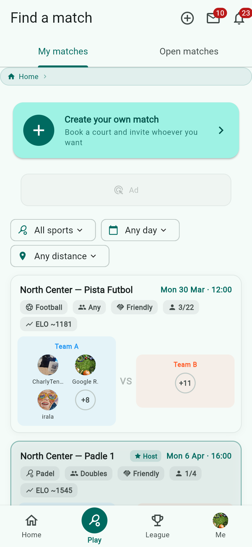View CharlyTen player avatar
Screen dimensions: 252x547
48,365
